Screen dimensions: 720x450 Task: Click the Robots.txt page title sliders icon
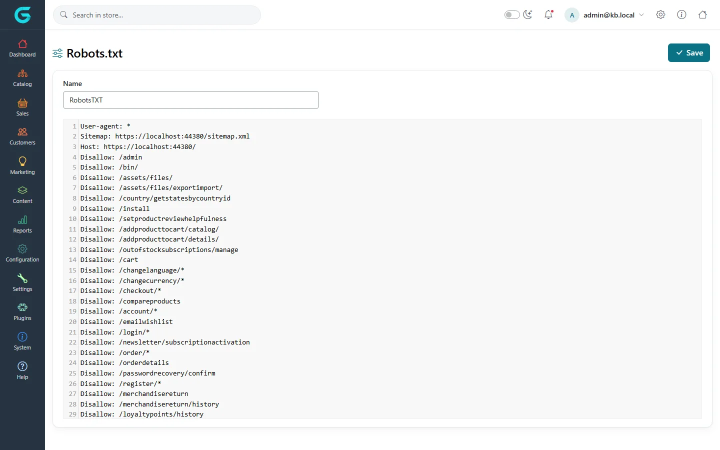(x=57, y=53)
